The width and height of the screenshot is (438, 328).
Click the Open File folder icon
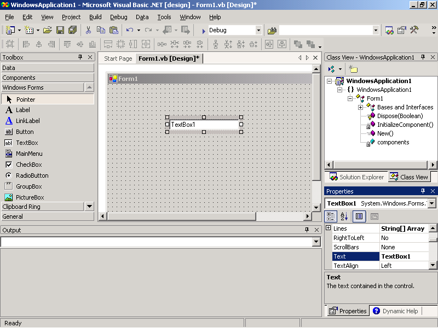(x=48, y=30)
